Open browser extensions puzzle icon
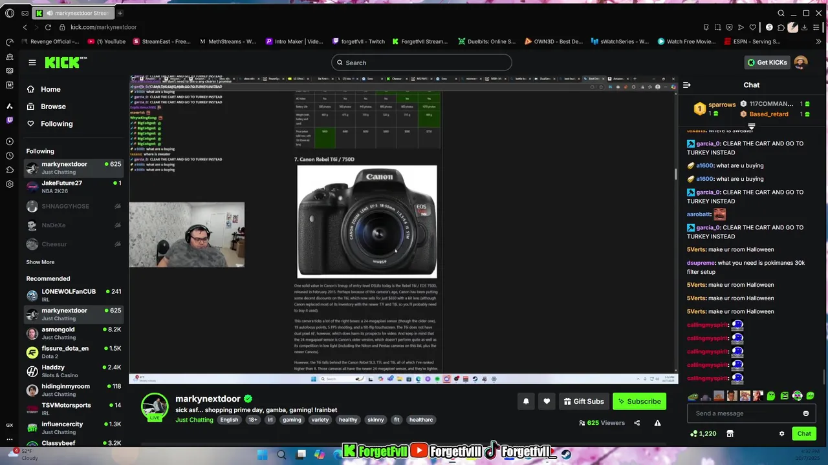 click(x=781, y=27)
